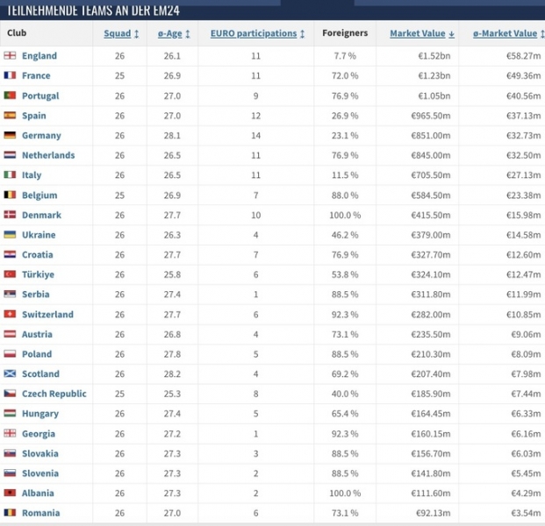Sort table by Squad column
The width and height of the screenshot is (545, 526).
[x=122, y=33]
